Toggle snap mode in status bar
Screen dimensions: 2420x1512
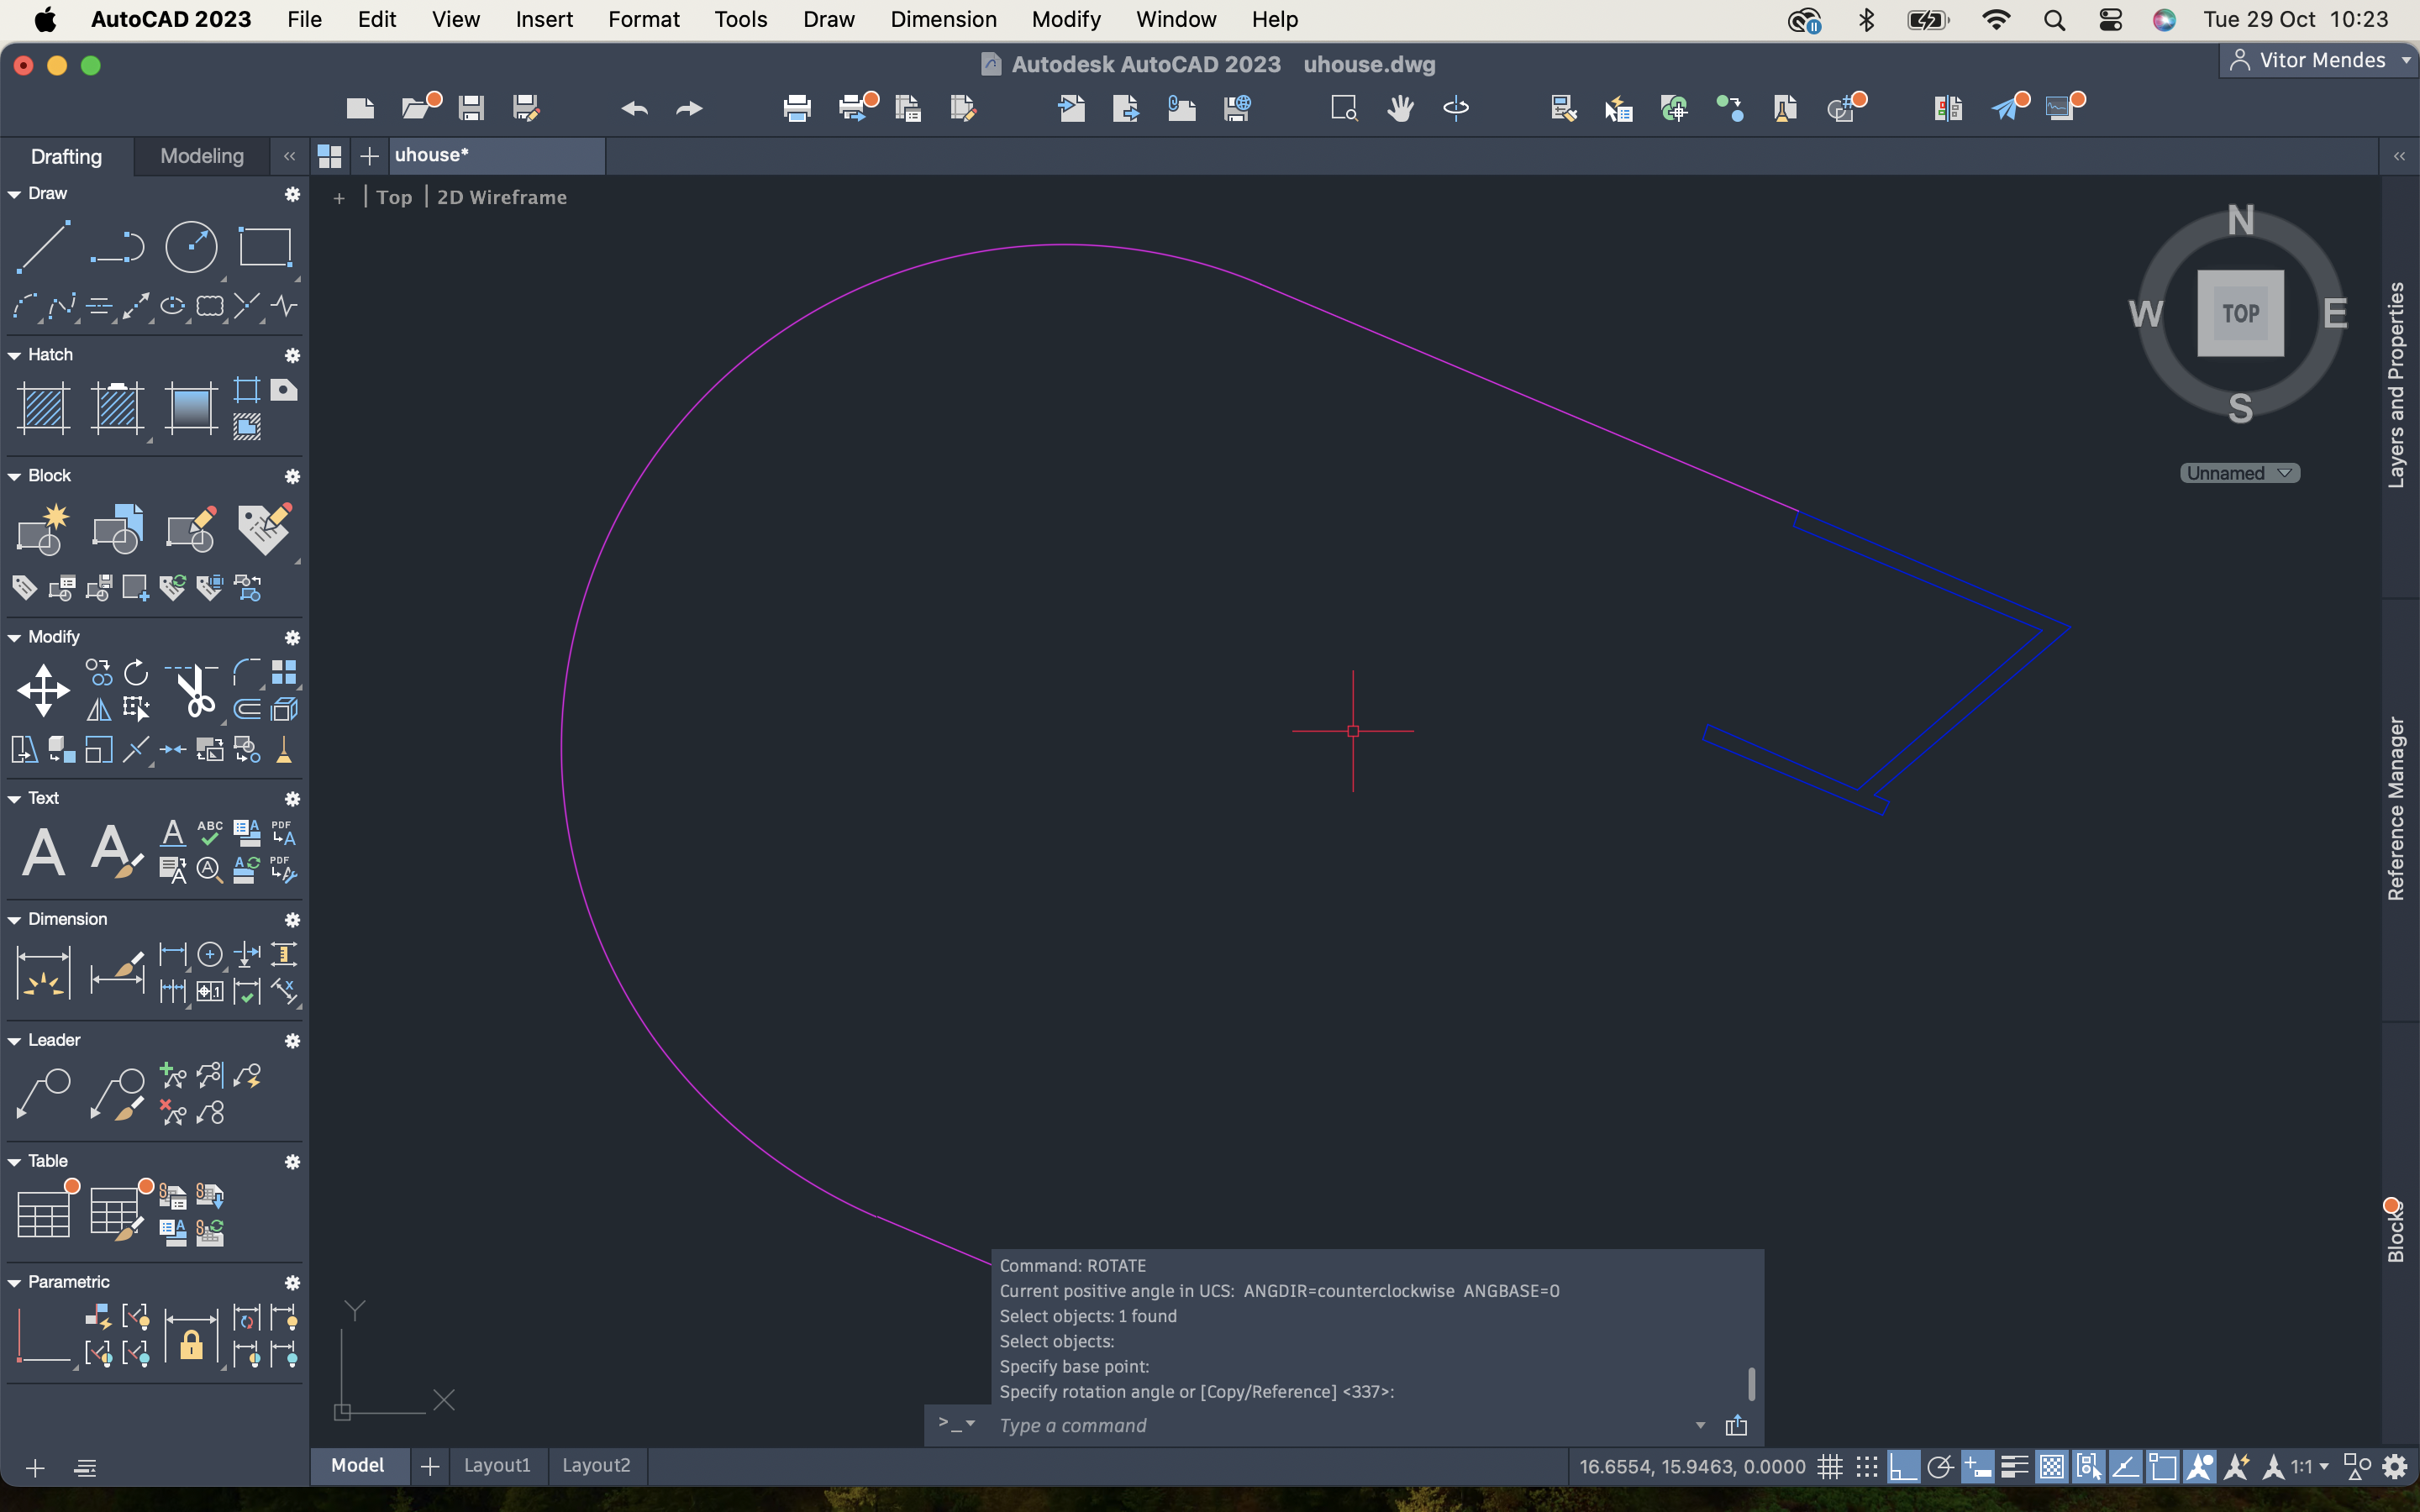pyautogui.click(x=1866, y=1467)
